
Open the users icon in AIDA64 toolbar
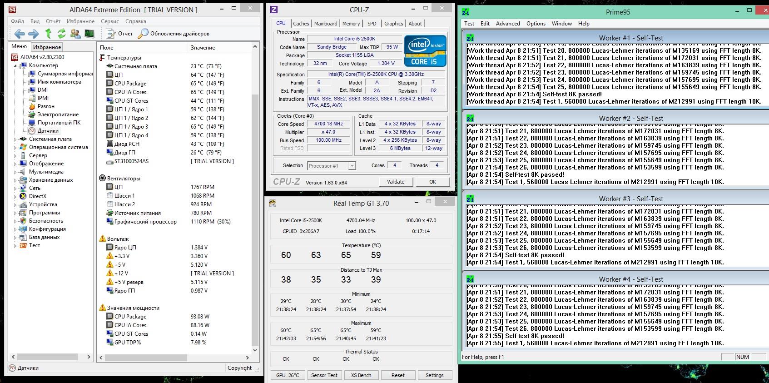tap(76, 34)
